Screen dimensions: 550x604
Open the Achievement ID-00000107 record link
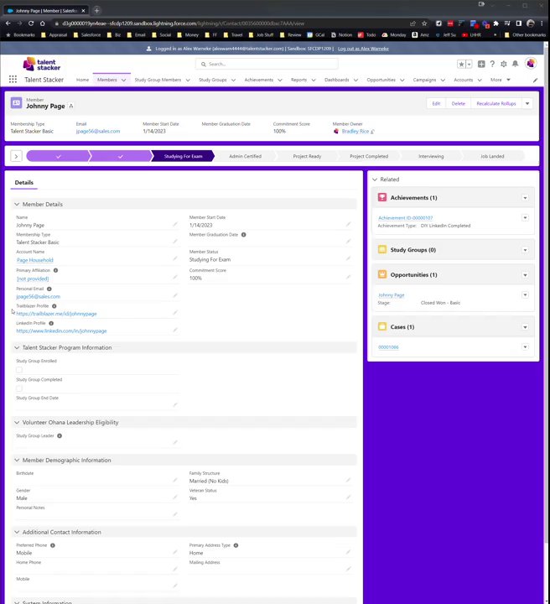(x=405, y=217)
